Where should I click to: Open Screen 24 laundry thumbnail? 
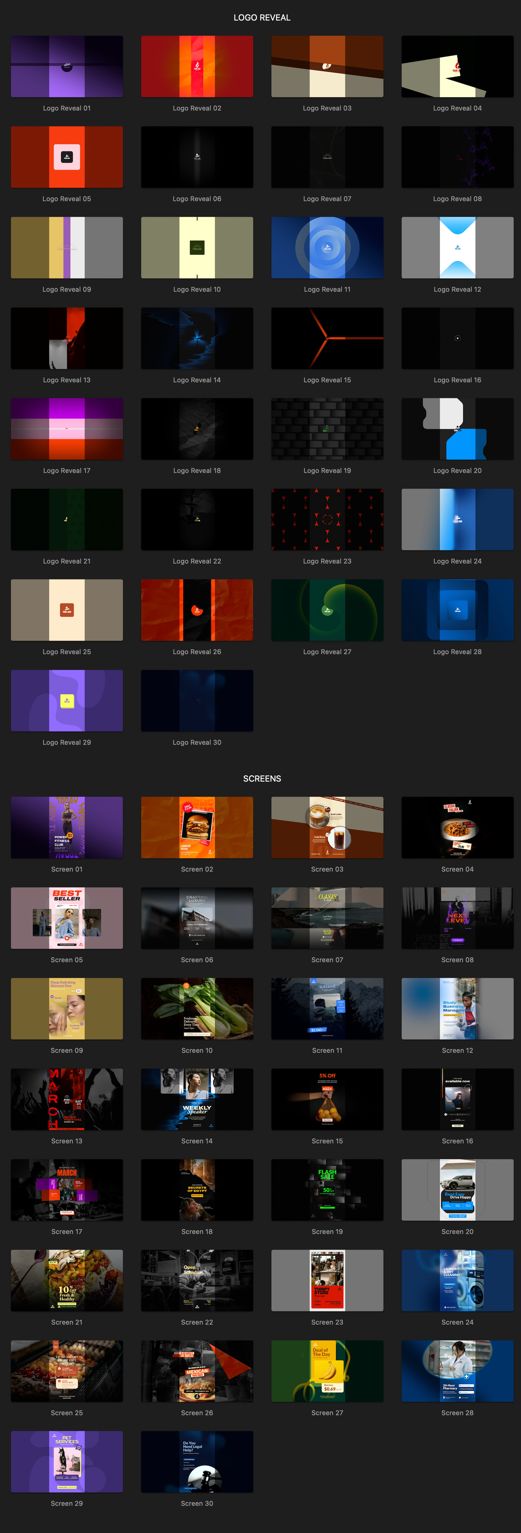(457, 1281)
